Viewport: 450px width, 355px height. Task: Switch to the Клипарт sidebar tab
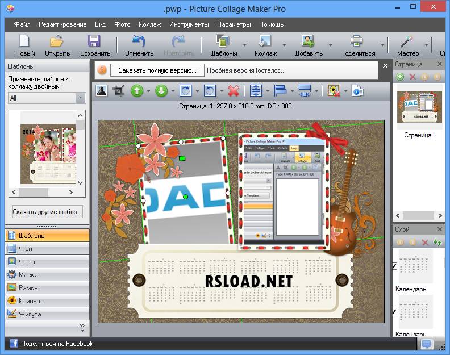point(47,301)
